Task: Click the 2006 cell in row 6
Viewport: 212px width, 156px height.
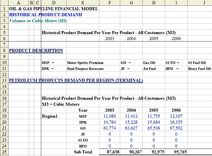Action: tap(176, 39)
